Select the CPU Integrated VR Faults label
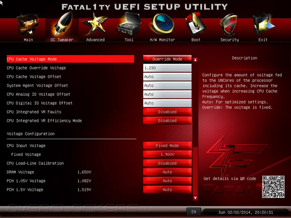Image resolution: width=291 pixels, height=218 pixels. point(34,112)
